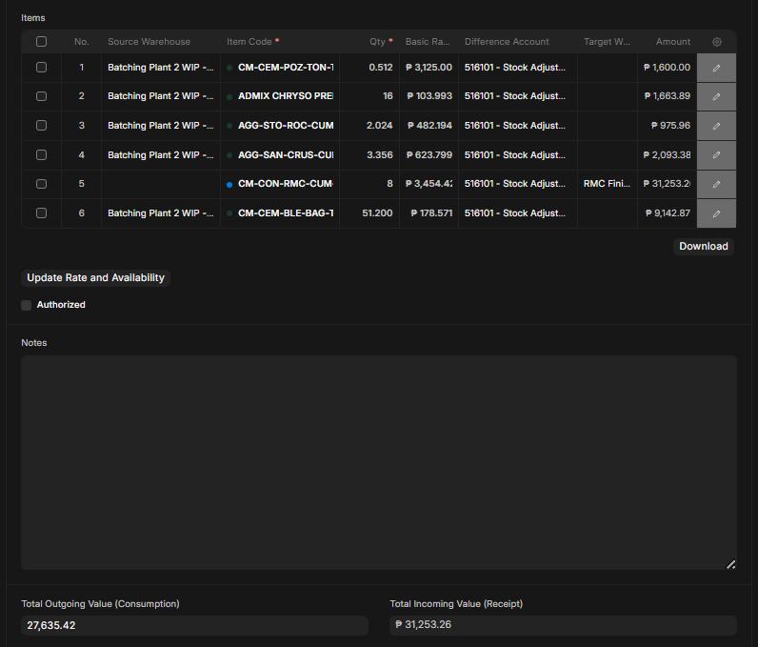Click edit pencil icon for row 6
The width and height of the screenshot is (758, 647).
coord(716,213)
